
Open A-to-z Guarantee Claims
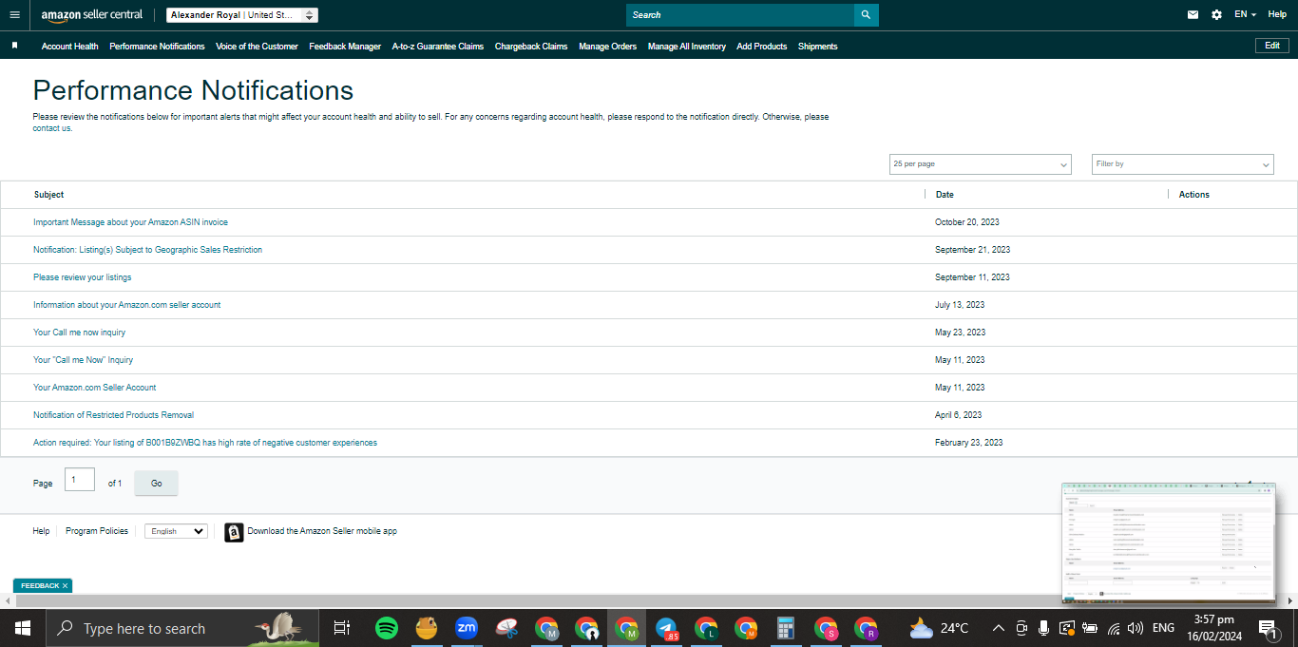pos(438,47)
